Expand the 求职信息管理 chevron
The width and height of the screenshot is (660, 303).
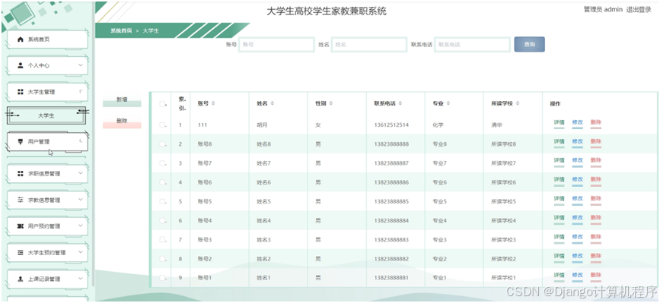pos(81,173)
